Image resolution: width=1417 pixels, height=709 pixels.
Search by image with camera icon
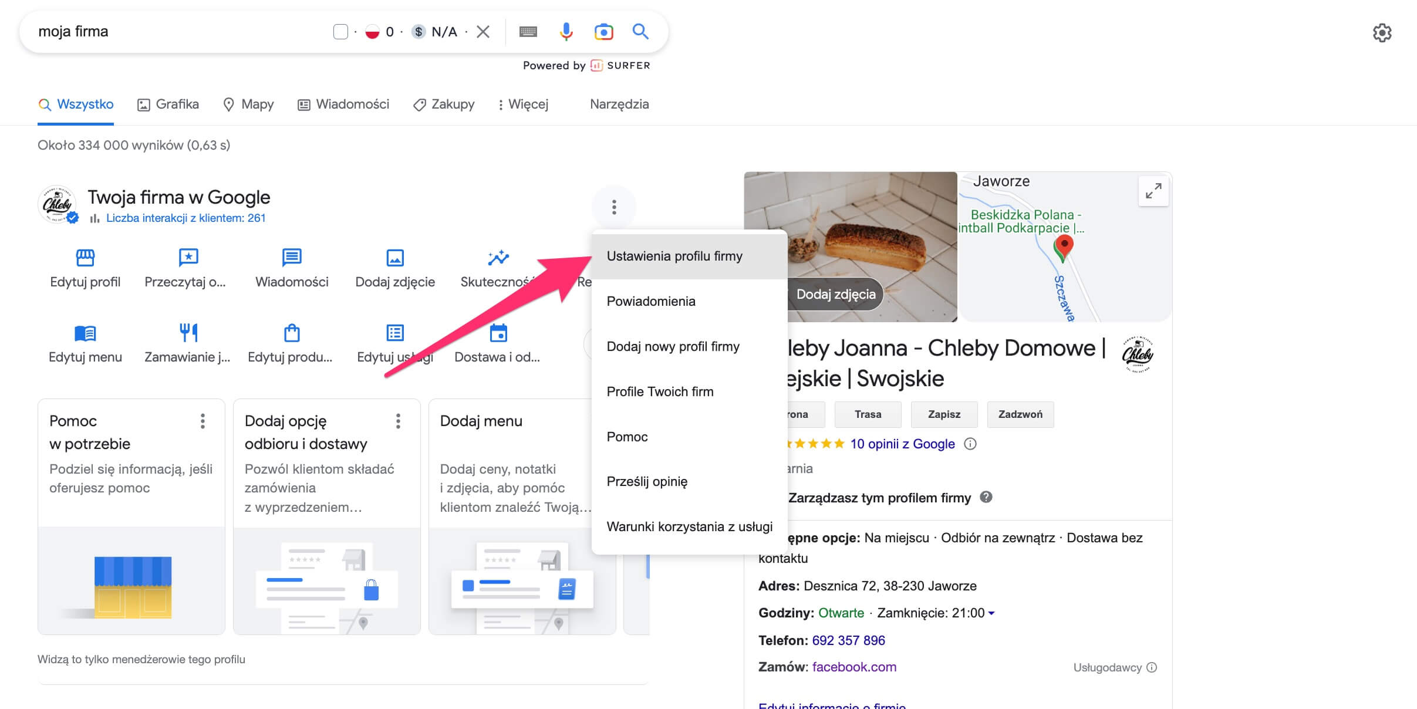click(x=603, y=32)
